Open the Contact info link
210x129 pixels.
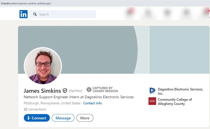click(x=92, y=103)
